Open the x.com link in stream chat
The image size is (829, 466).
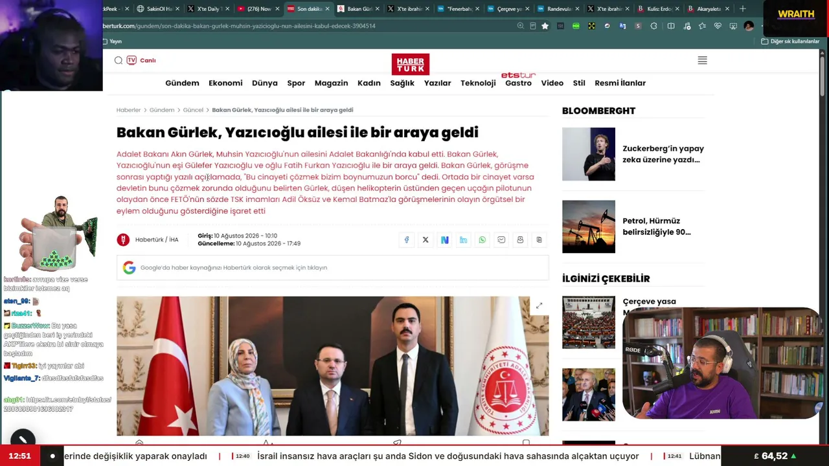[58, 405]
